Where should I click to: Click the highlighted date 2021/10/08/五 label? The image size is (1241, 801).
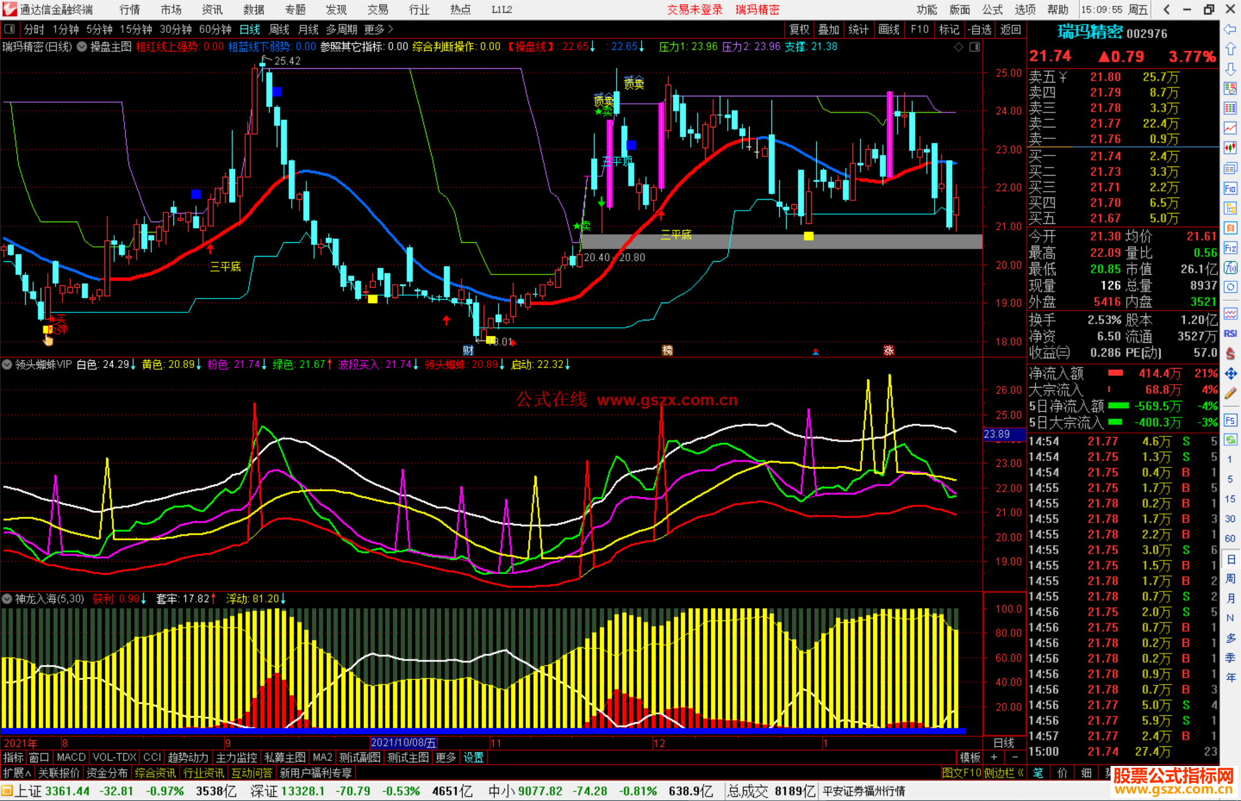pyautogui.click(x=403, y=742)
